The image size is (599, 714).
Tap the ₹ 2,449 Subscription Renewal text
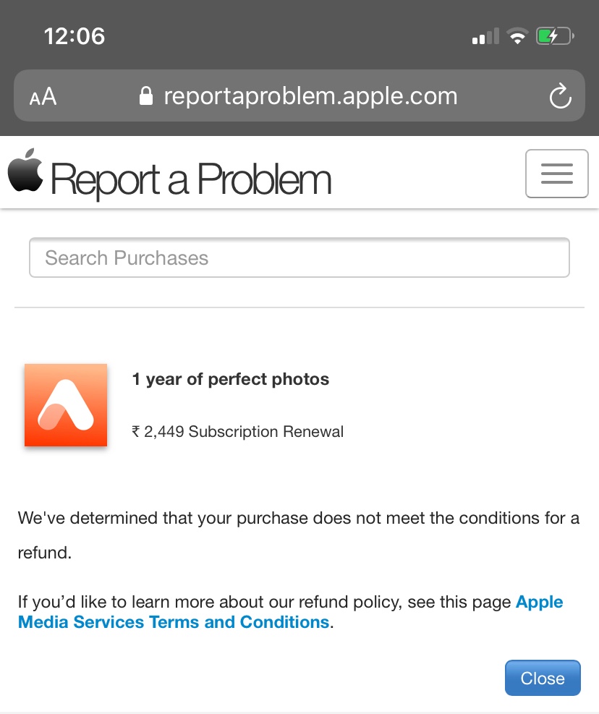[237, 432]
